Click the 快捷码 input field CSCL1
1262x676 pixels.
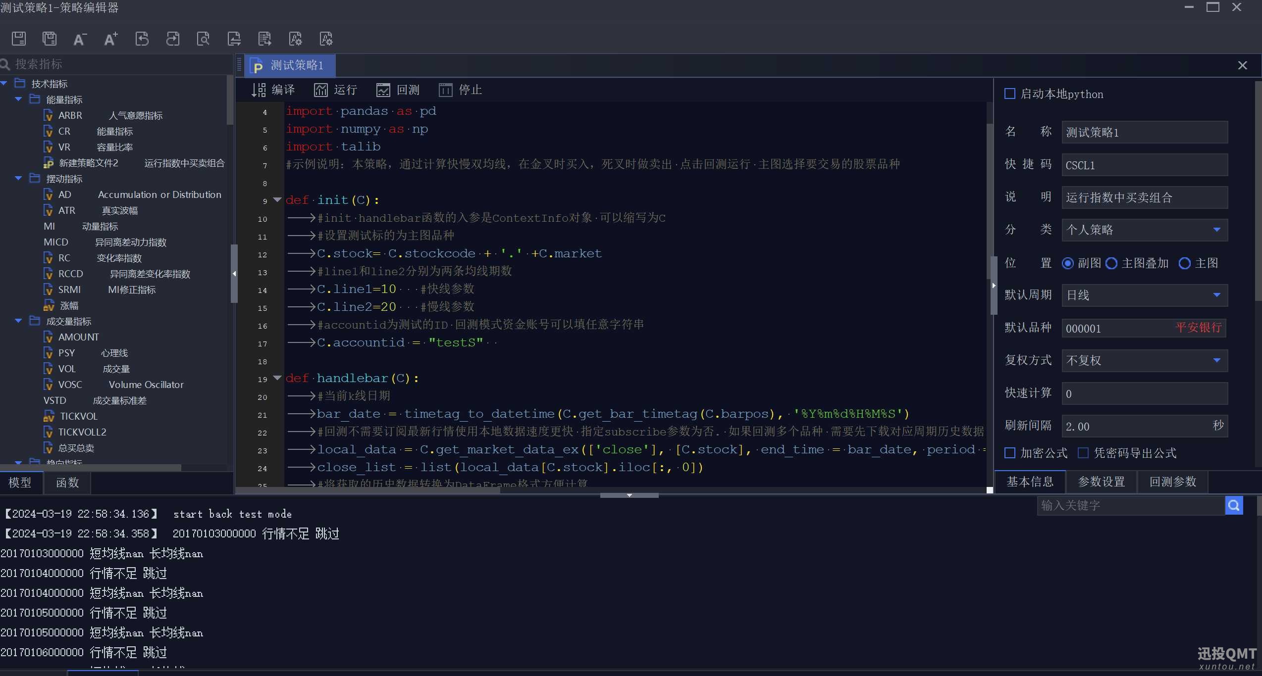[1145, 165]
